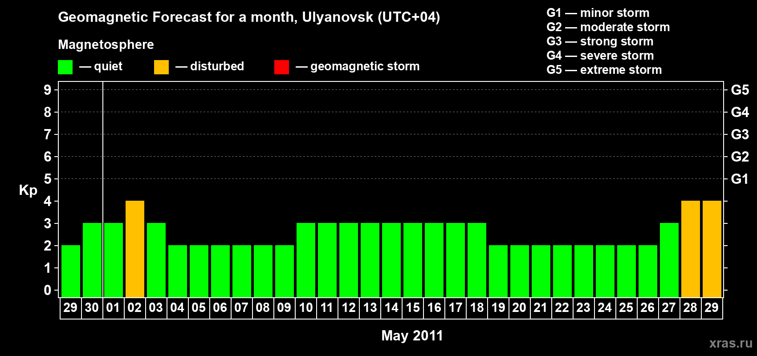Select the green bar for May 14
Image resolution: width=757 pixels, height=356 pixels.
391,260
